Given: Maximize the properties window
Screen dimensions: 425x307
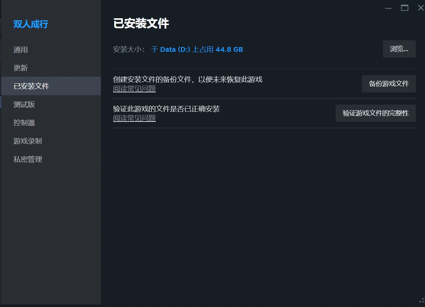Looking at the screenshot, I should 405,8.
